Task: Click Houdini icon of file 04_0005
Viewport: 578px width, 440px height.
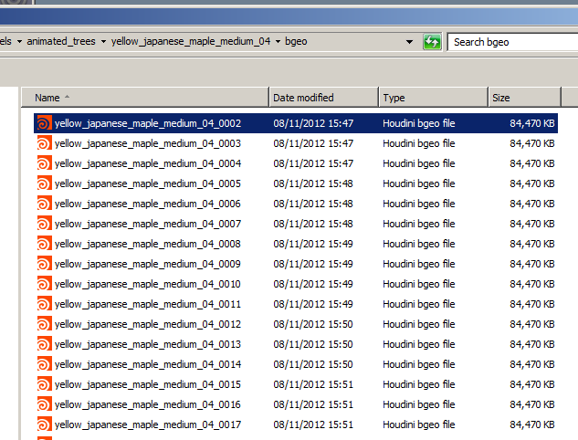Action: (x=44, y=183)
